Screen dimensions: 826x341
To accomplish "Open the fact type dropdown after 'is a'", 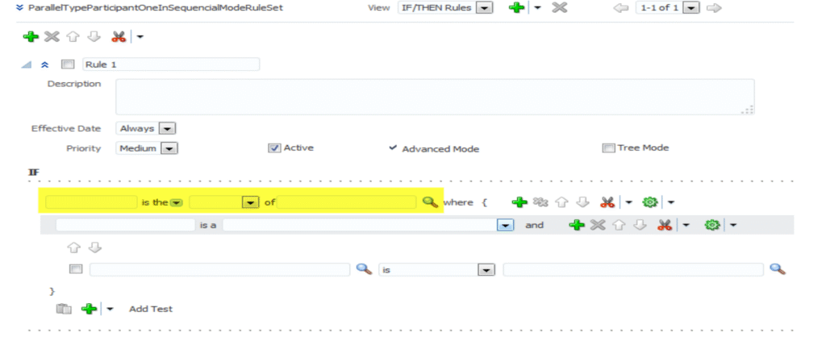I will point(505,225).
